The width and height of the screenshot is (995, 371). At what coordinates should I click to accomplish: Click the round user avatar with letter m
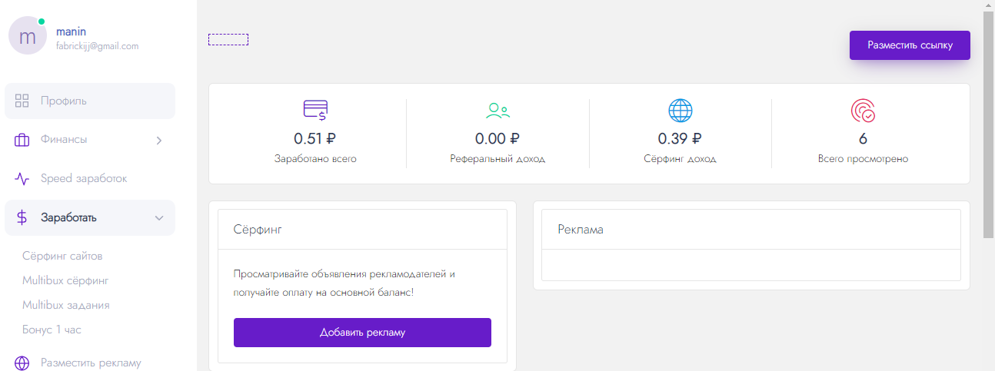click(28, 35)
